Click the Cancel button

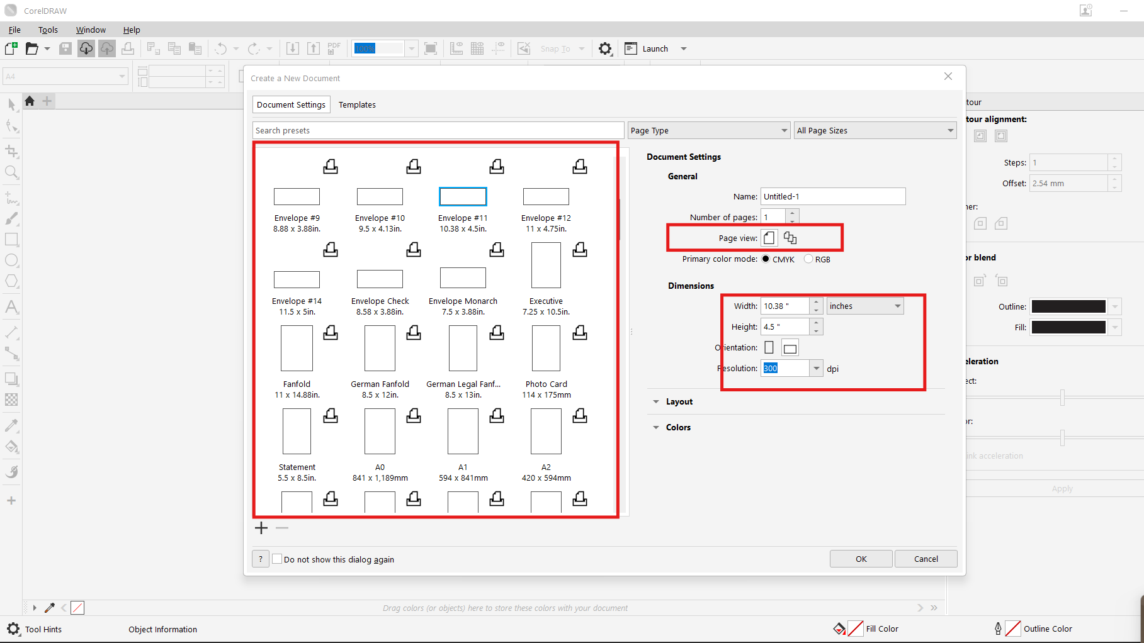tap(926, 559)
